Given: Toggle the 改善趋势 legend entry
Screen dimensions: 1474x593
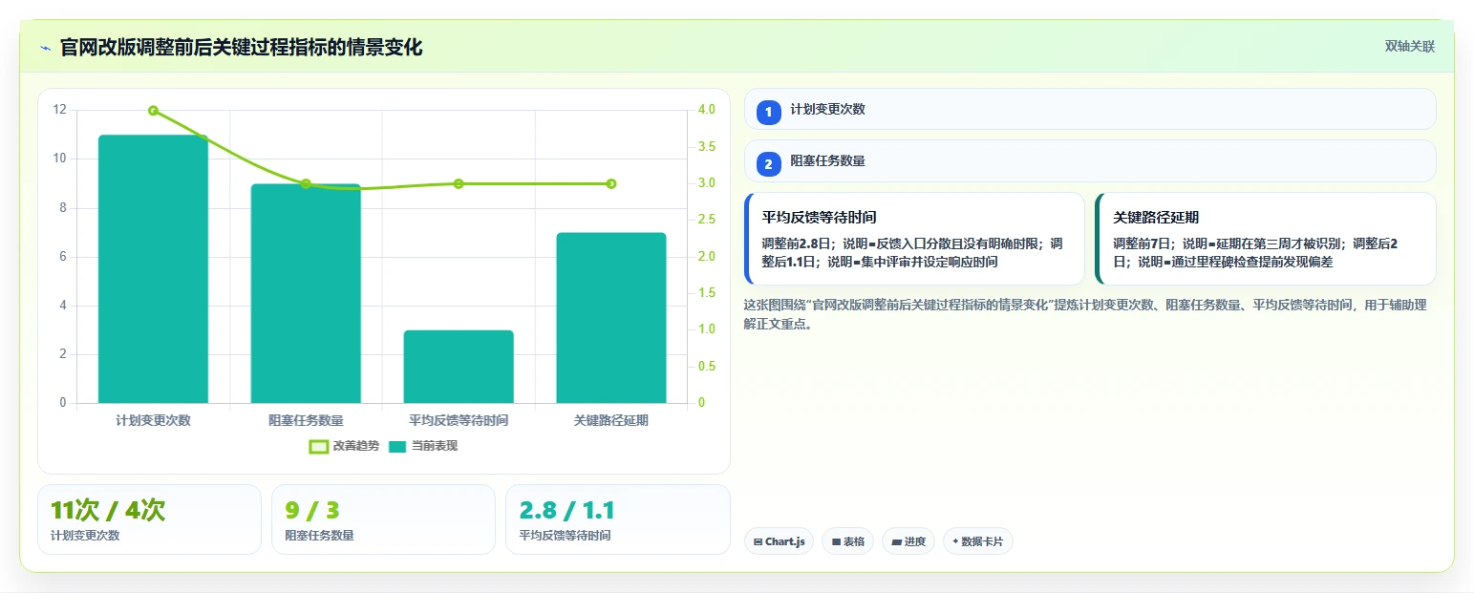Looking at the screenshot, I should click(x=344, y=446).
